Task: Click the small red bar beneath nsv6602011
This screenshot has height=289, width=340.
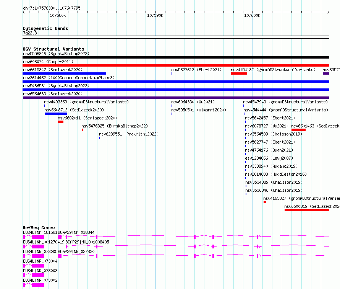Action: 61,122
